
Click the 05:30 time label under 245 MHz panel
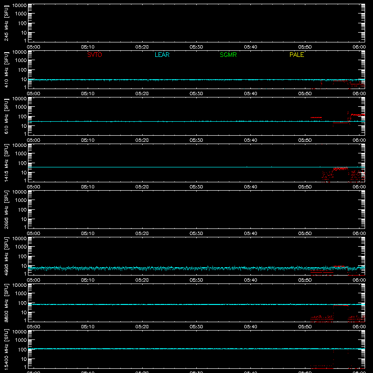click(196, 47)
